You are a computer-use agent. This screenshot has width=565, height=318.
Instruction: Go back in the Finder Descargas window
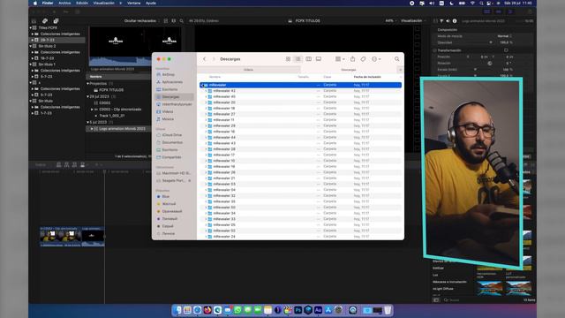pos(204,59)
